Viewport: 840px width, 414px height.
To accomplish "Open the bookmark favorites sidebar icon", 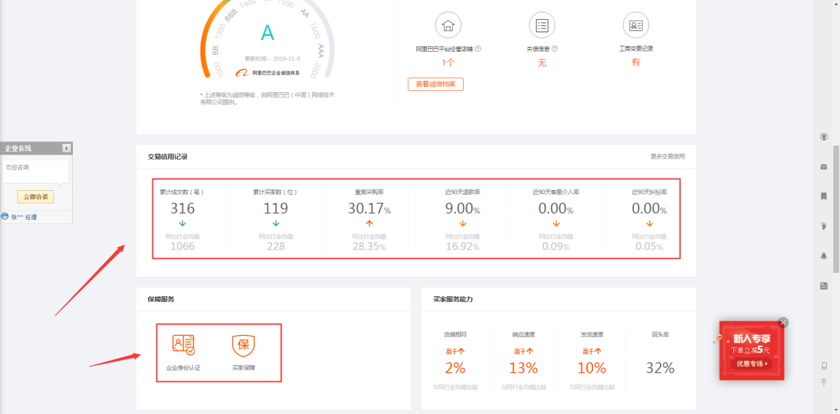I will (824, 196).
